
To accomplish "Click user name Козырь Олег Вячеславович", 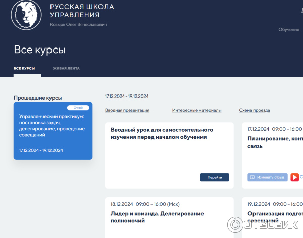I will 78,25.
